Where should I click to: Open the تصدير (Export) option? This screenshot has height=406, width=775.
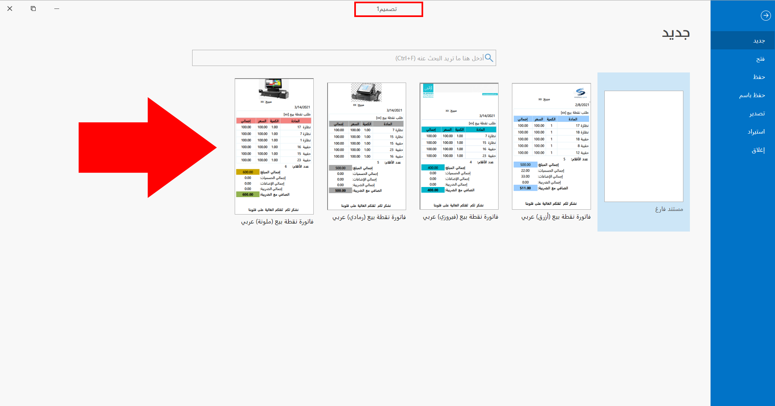pos(757,113)
